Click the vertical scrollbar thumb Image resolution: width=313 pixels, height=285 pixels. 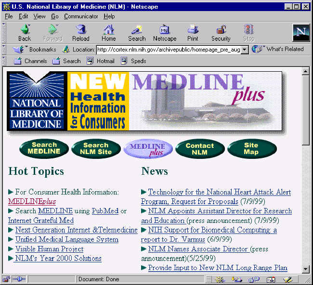click(x=305, y=110)
